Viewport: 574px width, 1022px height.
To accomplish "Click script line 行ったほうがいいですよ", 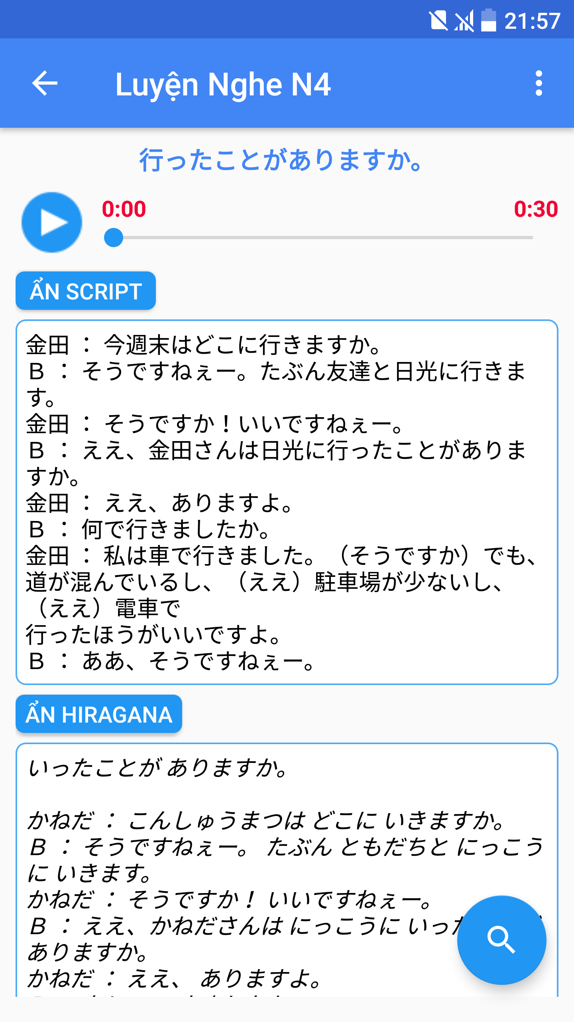I will coord(154,635).
